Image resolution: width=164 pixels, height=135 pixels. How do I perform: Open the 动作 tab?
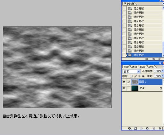tap(151, 67)
